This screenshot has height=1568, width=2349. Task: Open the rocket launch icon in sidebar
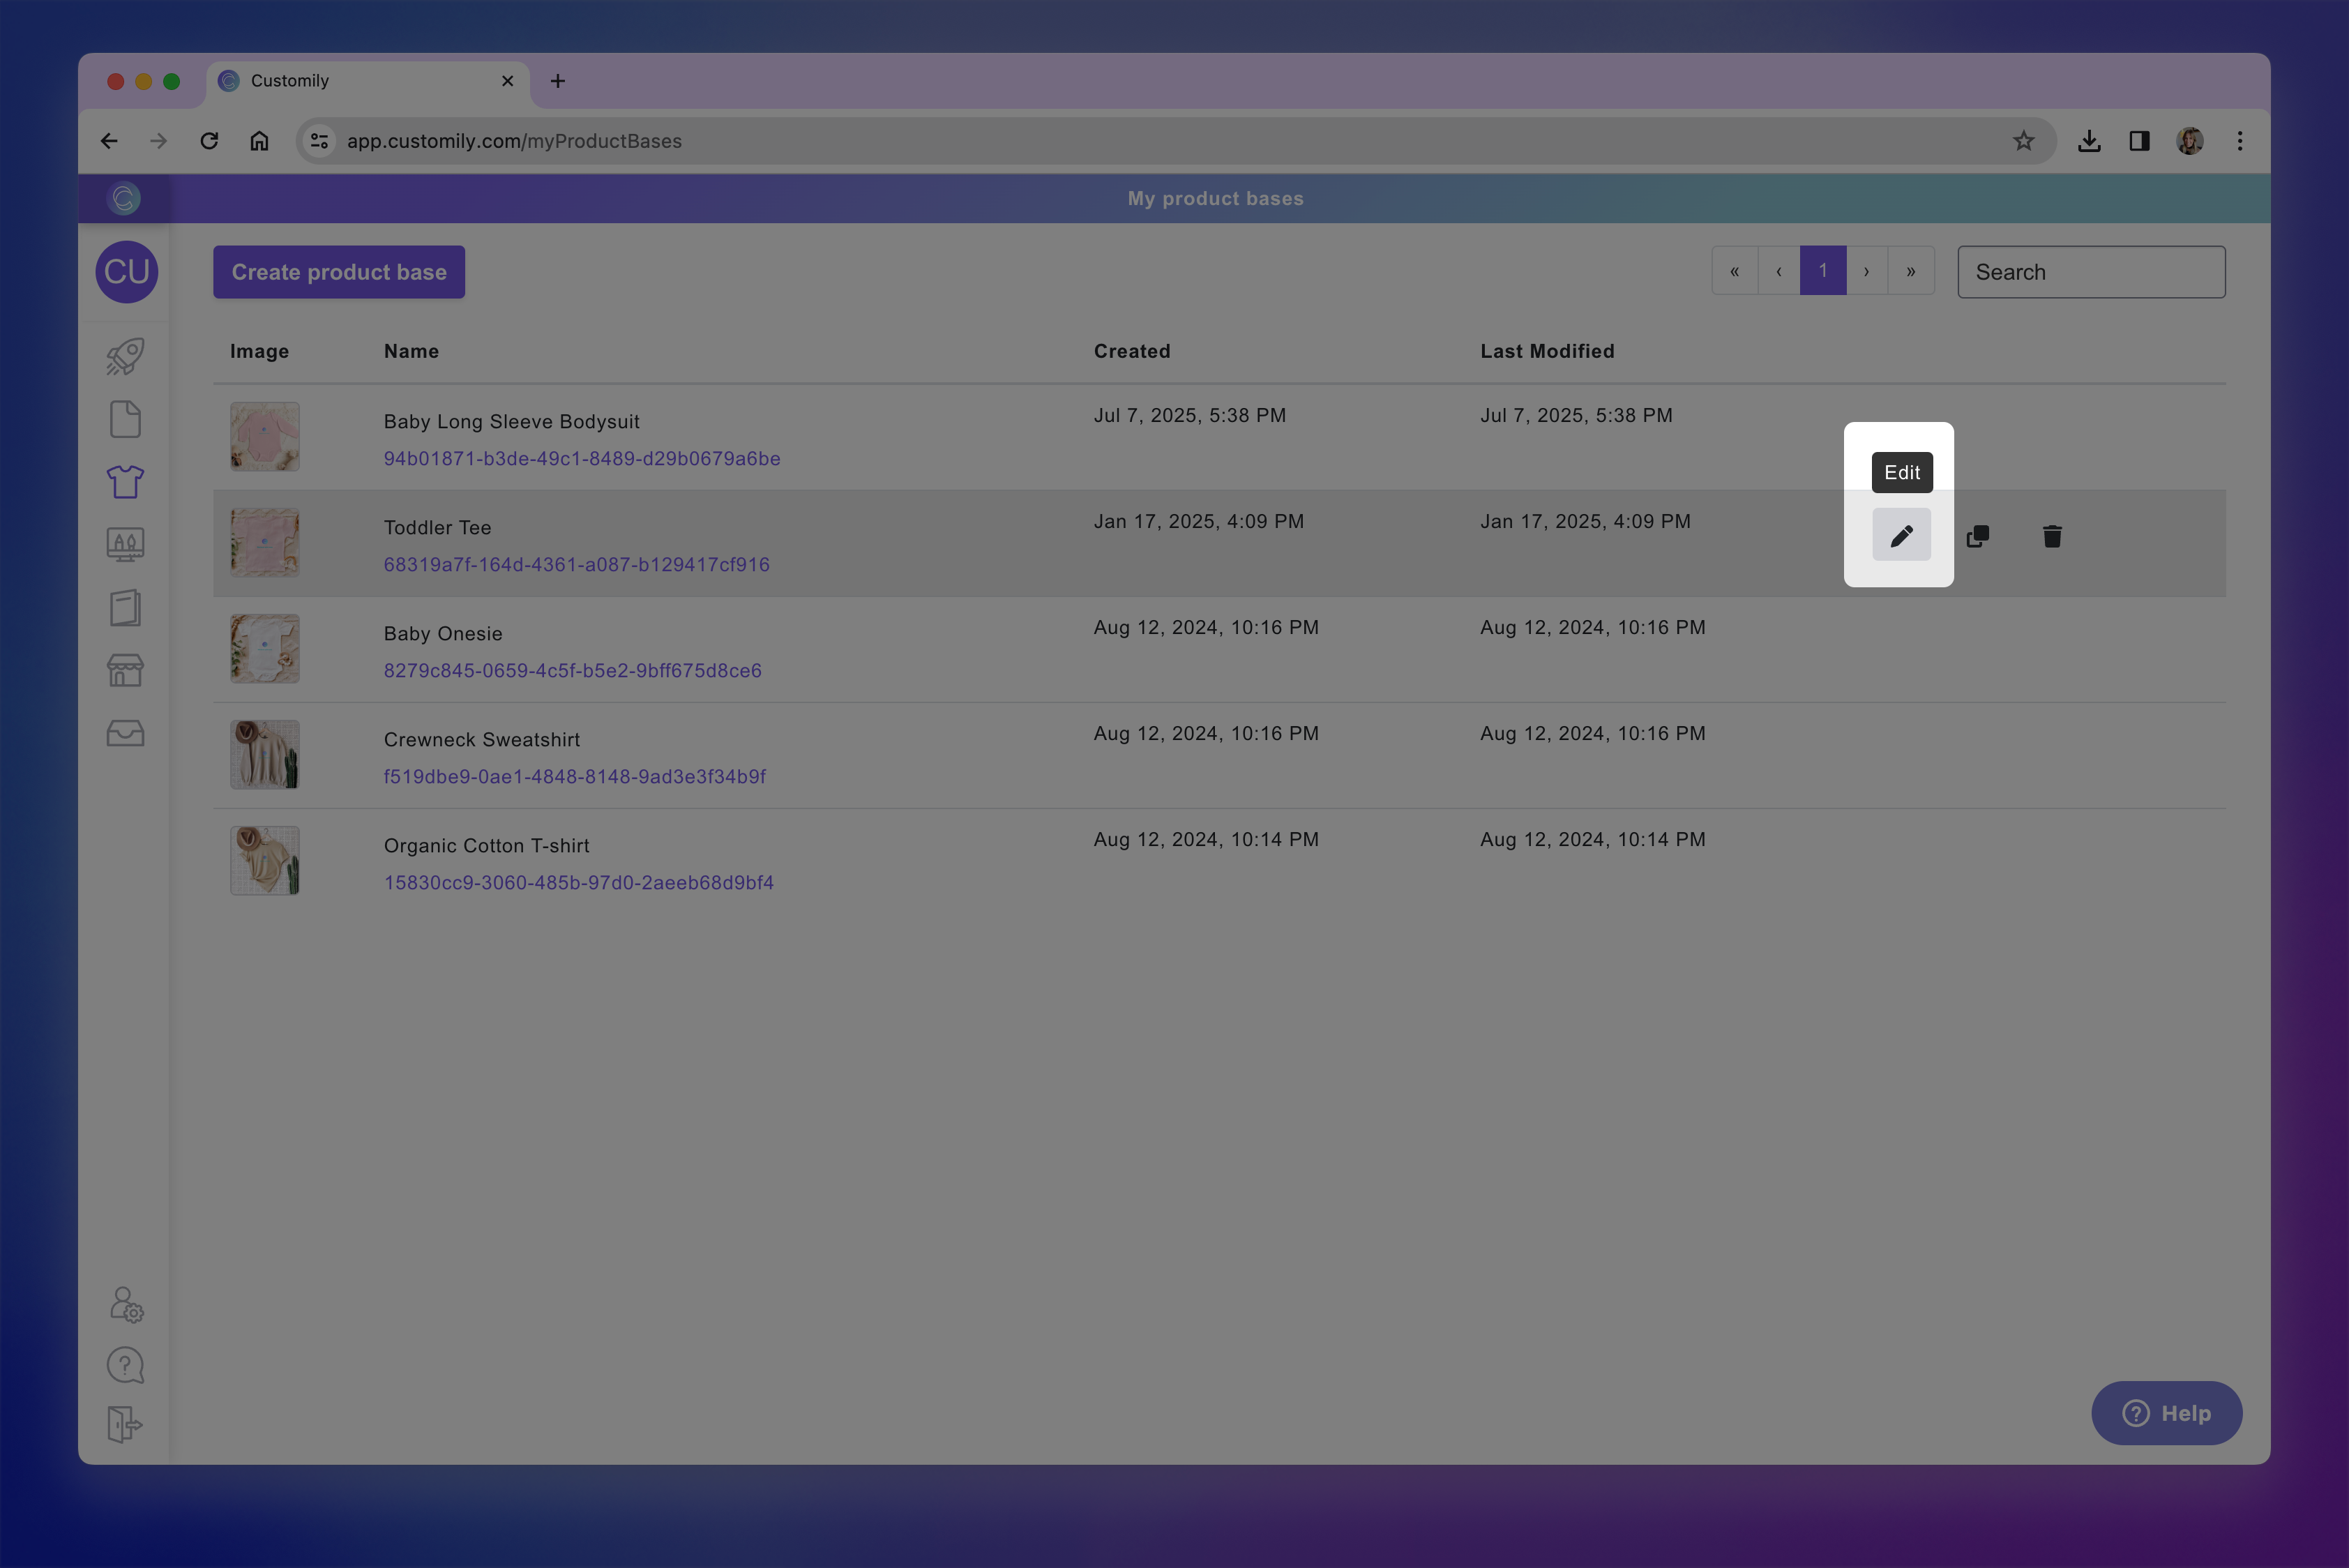pyautogui.click(x=125, y=356)
